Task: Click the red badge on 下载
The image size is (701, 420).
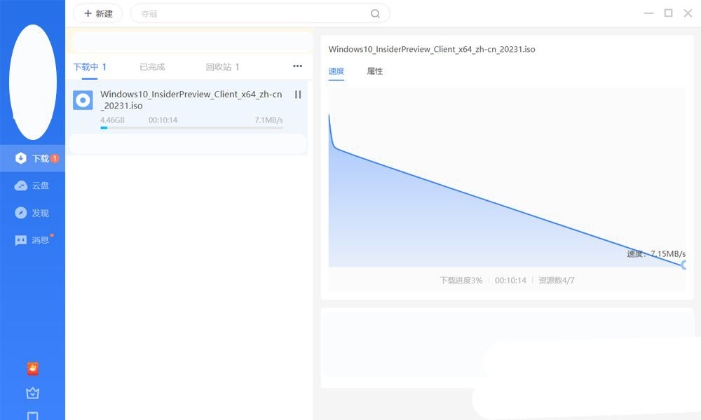Action: [55, 158]
